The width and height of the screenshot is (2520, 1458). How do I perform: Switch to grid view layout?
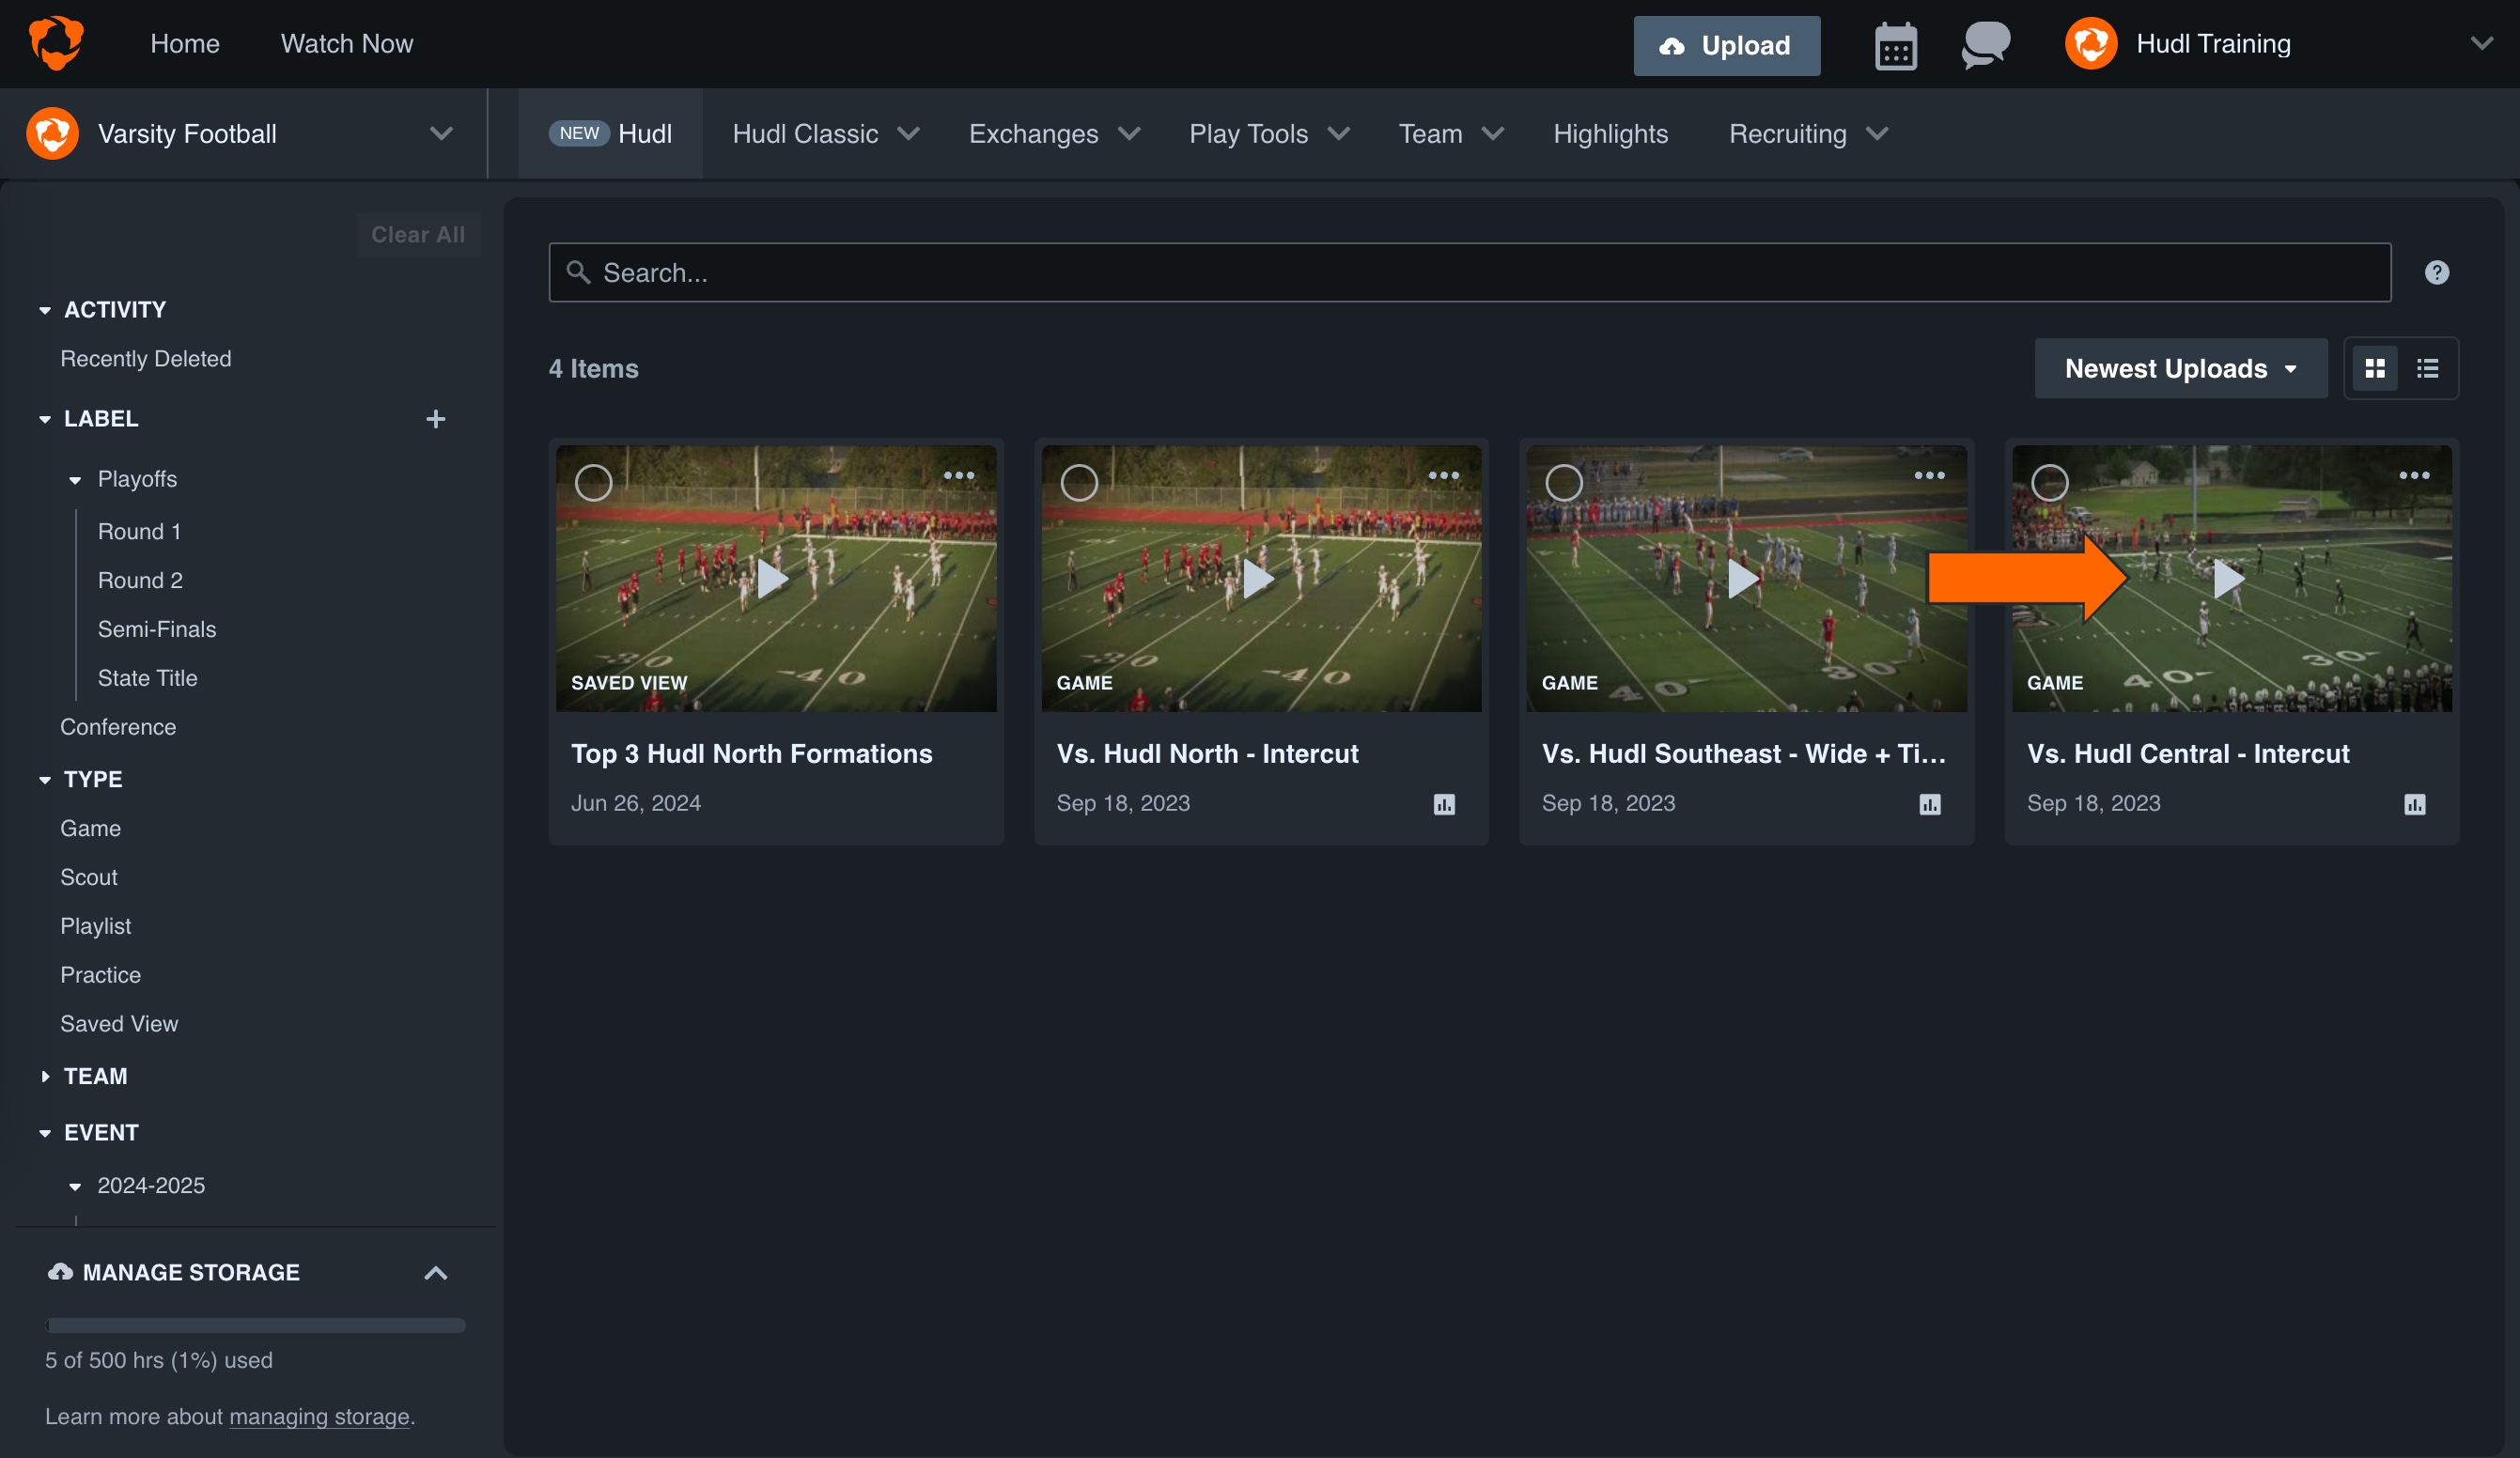2375,369
